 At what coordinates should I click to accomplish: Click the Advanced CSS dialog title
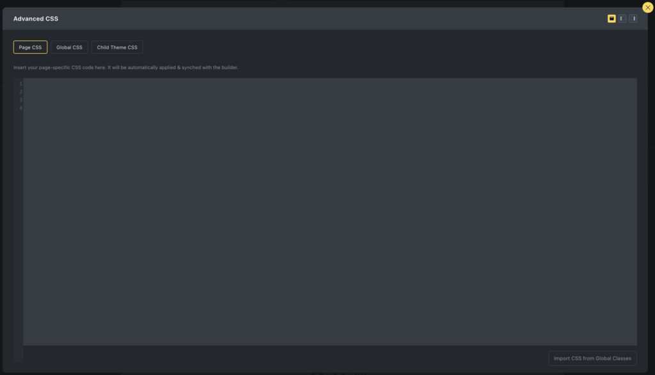36,19
